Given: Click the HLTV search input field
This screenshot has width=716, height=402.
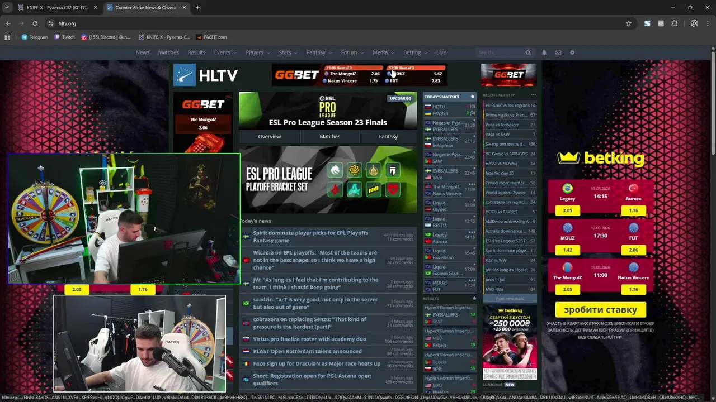Looking at the screenshot, I should tap(500, 52).
